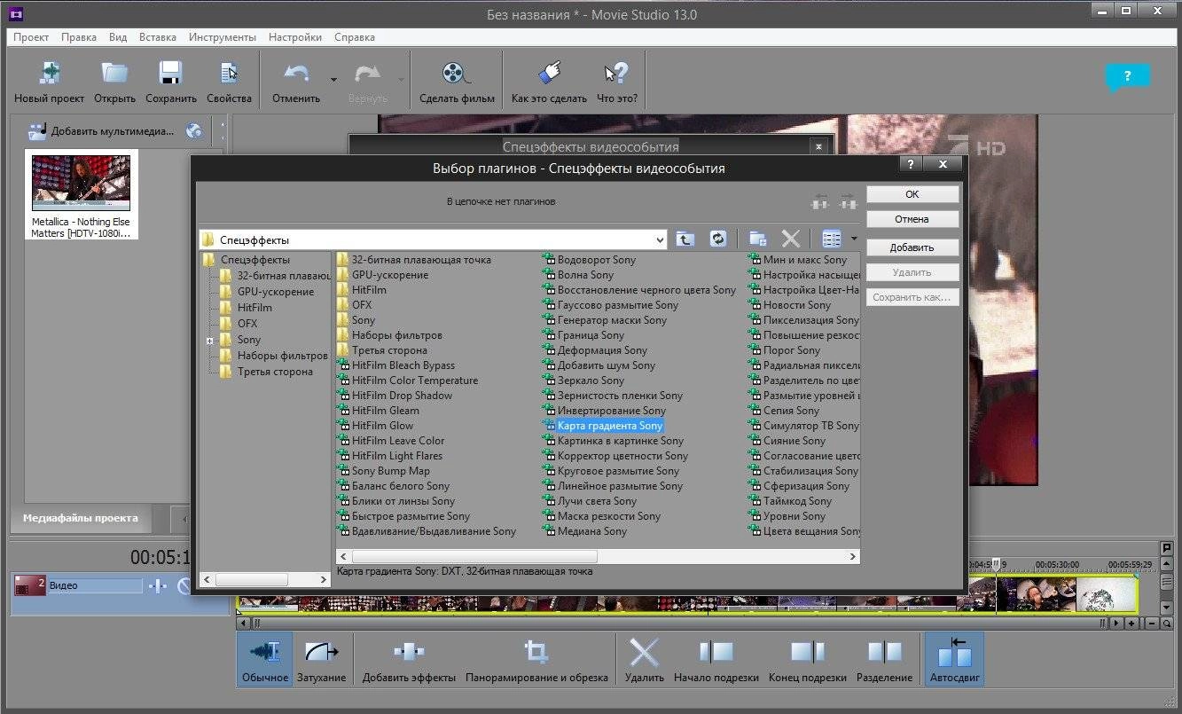Open the Проект menu
This screenshot has height=714, width=1182.
31,37
